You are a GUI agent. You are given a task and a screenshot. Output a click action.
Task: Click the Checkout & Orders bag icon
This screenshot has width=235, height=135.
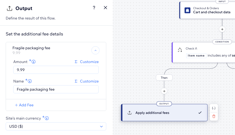tap(187, 10)
